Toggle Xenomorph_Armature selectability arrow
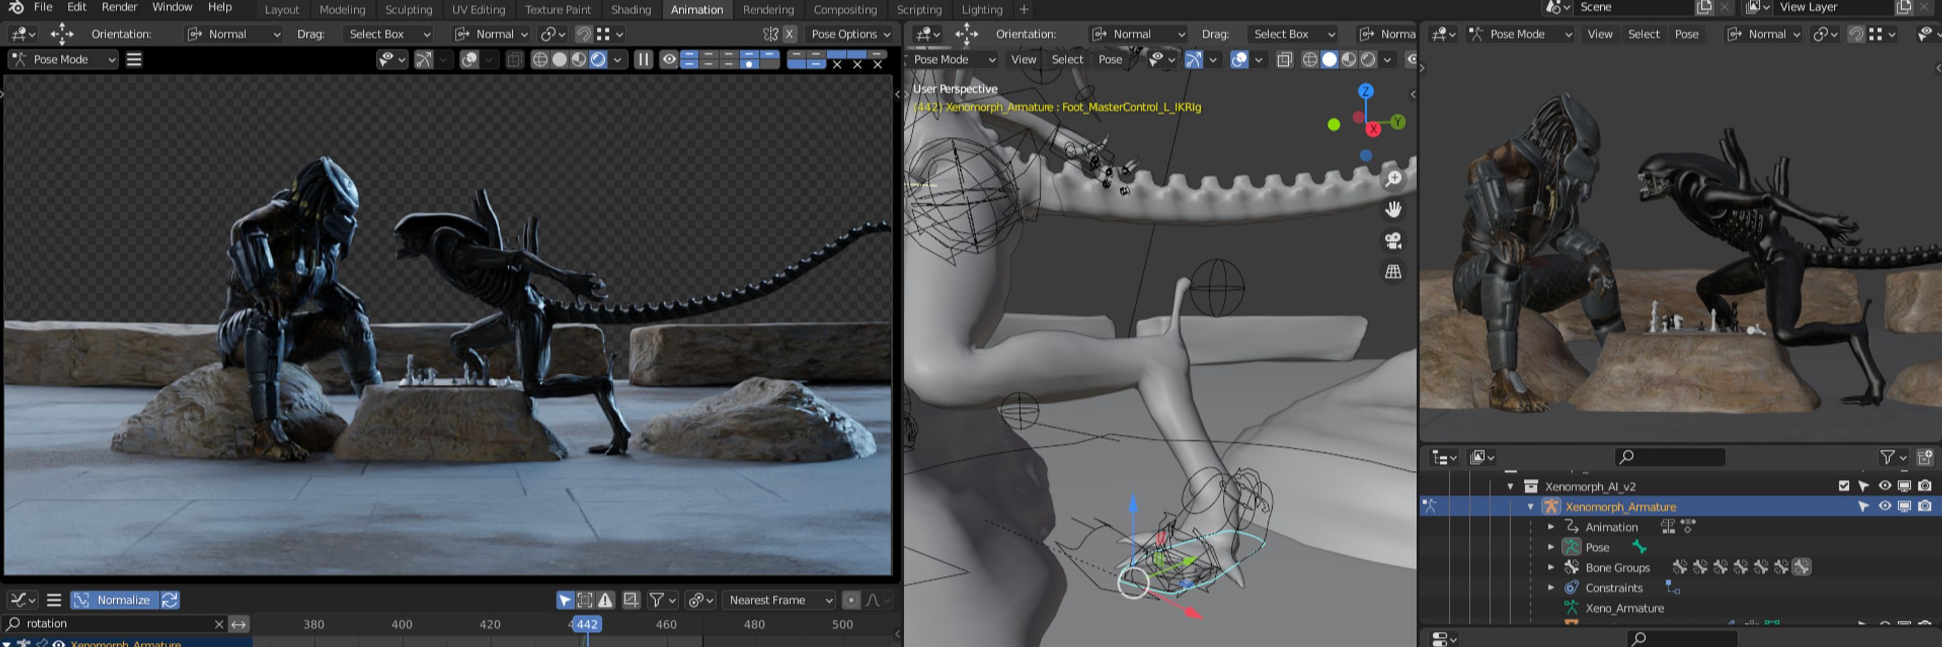 click(x=1864, y=506)
